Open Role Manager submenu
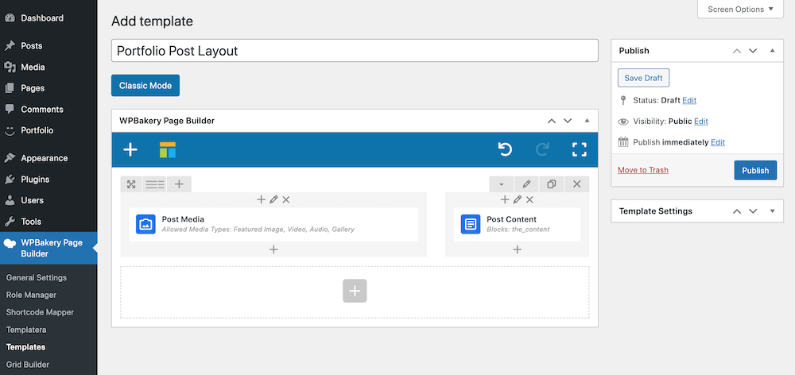The image size is (795, 375). click(31, 295)
